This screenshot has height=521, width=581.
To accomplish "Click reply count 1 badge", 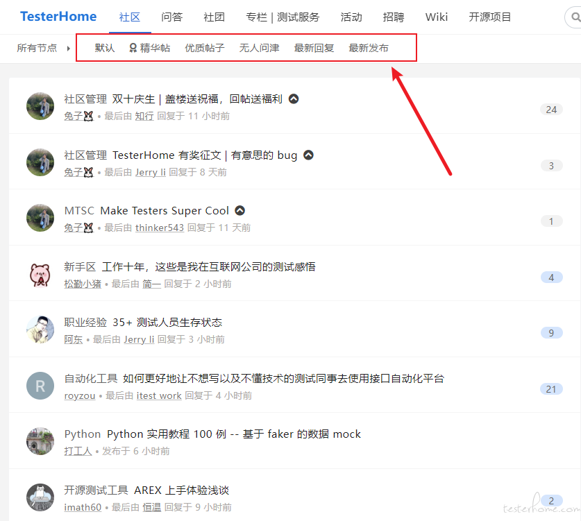I will click(551, 221).
